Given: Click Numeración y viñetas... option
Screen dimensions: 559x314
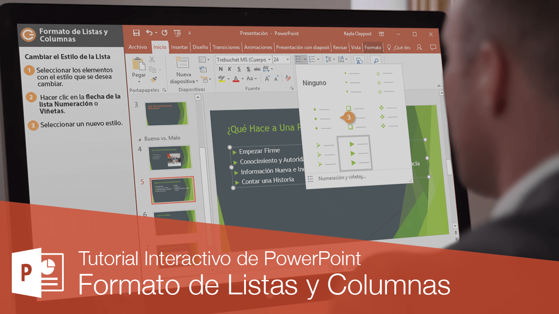Looking at the screenshot, I should coord(342,177).
